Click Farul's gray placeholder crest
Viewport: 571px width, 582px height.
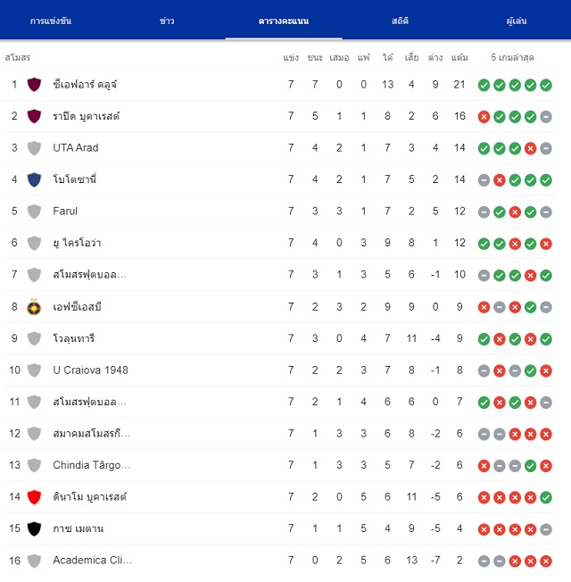(x=34, y=212)
